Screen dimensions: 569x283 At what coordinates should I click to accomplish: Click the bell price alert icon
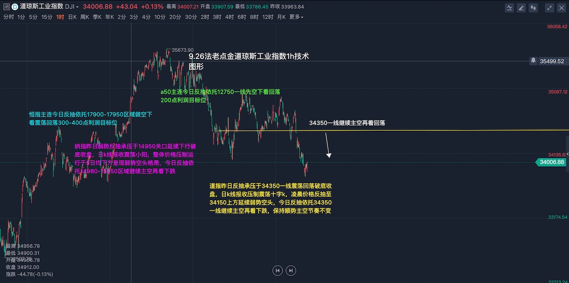pos(533,61)
